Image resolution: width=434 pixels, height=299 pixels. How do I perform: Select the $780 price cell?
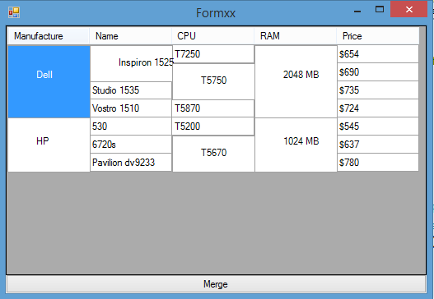point(378,163)
